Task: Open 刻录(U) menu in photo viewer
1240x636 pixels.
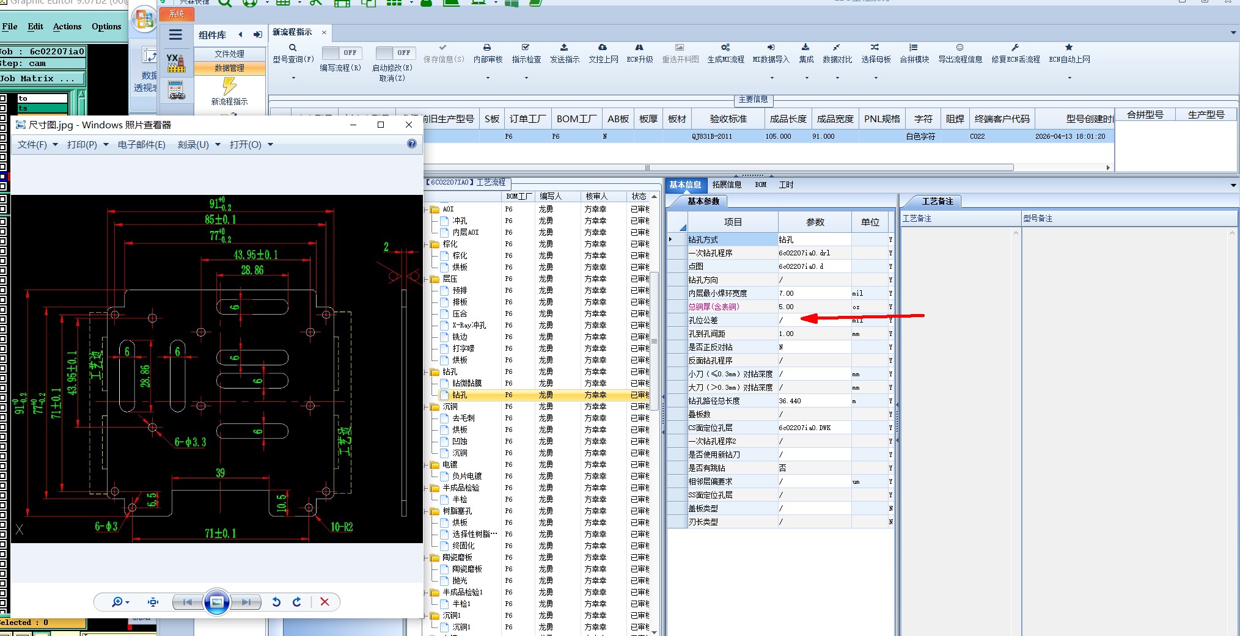Action: [199, 145]
